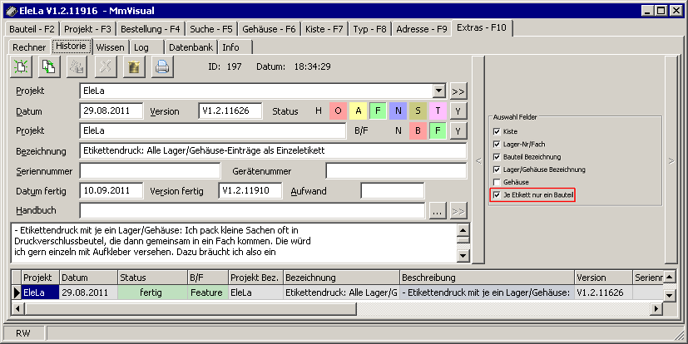Set status with the blue N button
This screenshot has height=344, width=688.
coord(398,111)
